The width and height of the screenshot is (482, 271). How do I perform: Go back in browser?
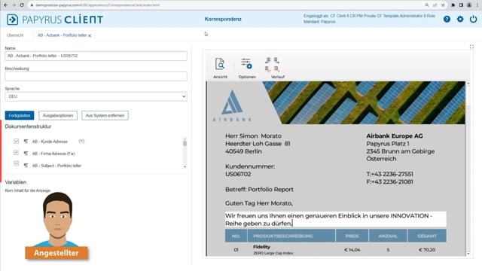click(x=5, y=5)
